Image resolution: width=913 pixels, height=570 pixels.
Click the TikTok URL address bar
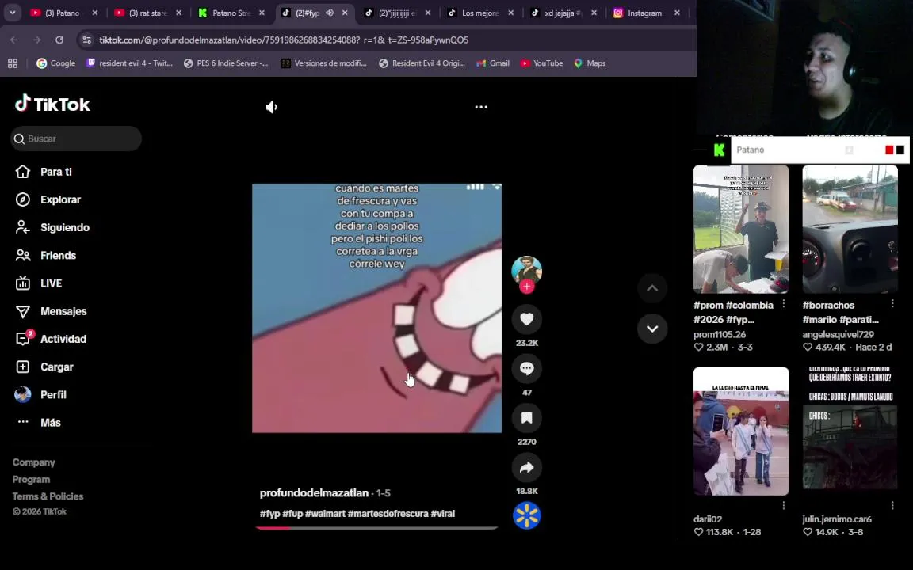[284, 40]
